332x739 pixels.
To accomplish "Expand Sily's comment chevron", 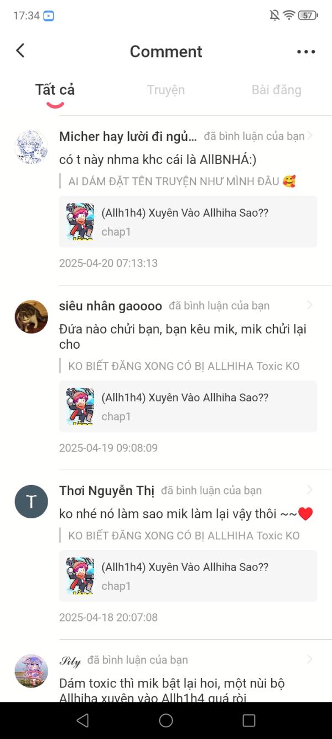I will (310, 660).
